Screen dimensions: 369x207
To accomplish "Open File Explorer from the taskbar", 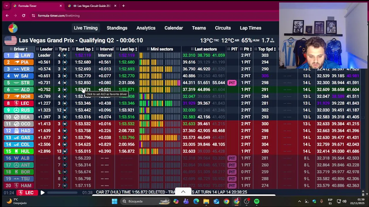I will pyautogui.click(x=206, y=201).
